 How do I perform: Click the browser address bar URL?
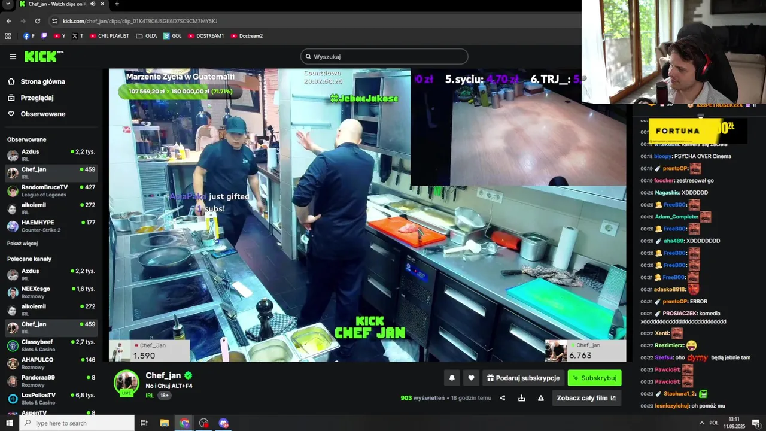tap(139, 21)
